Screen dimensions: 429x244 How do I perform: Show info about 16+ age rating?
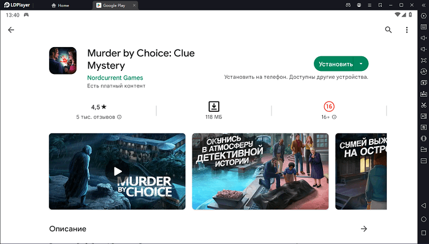pyautogui.click(x=335, y=117)
